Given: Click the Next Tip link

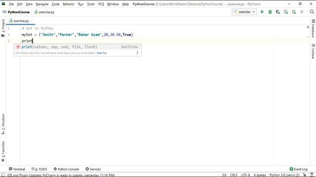Looking at the screenshot, I should [x=102, y=53].
